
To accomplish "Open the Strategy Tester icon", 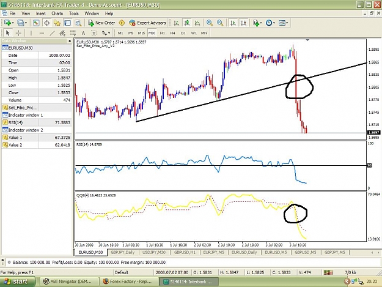I will point(78,23).
